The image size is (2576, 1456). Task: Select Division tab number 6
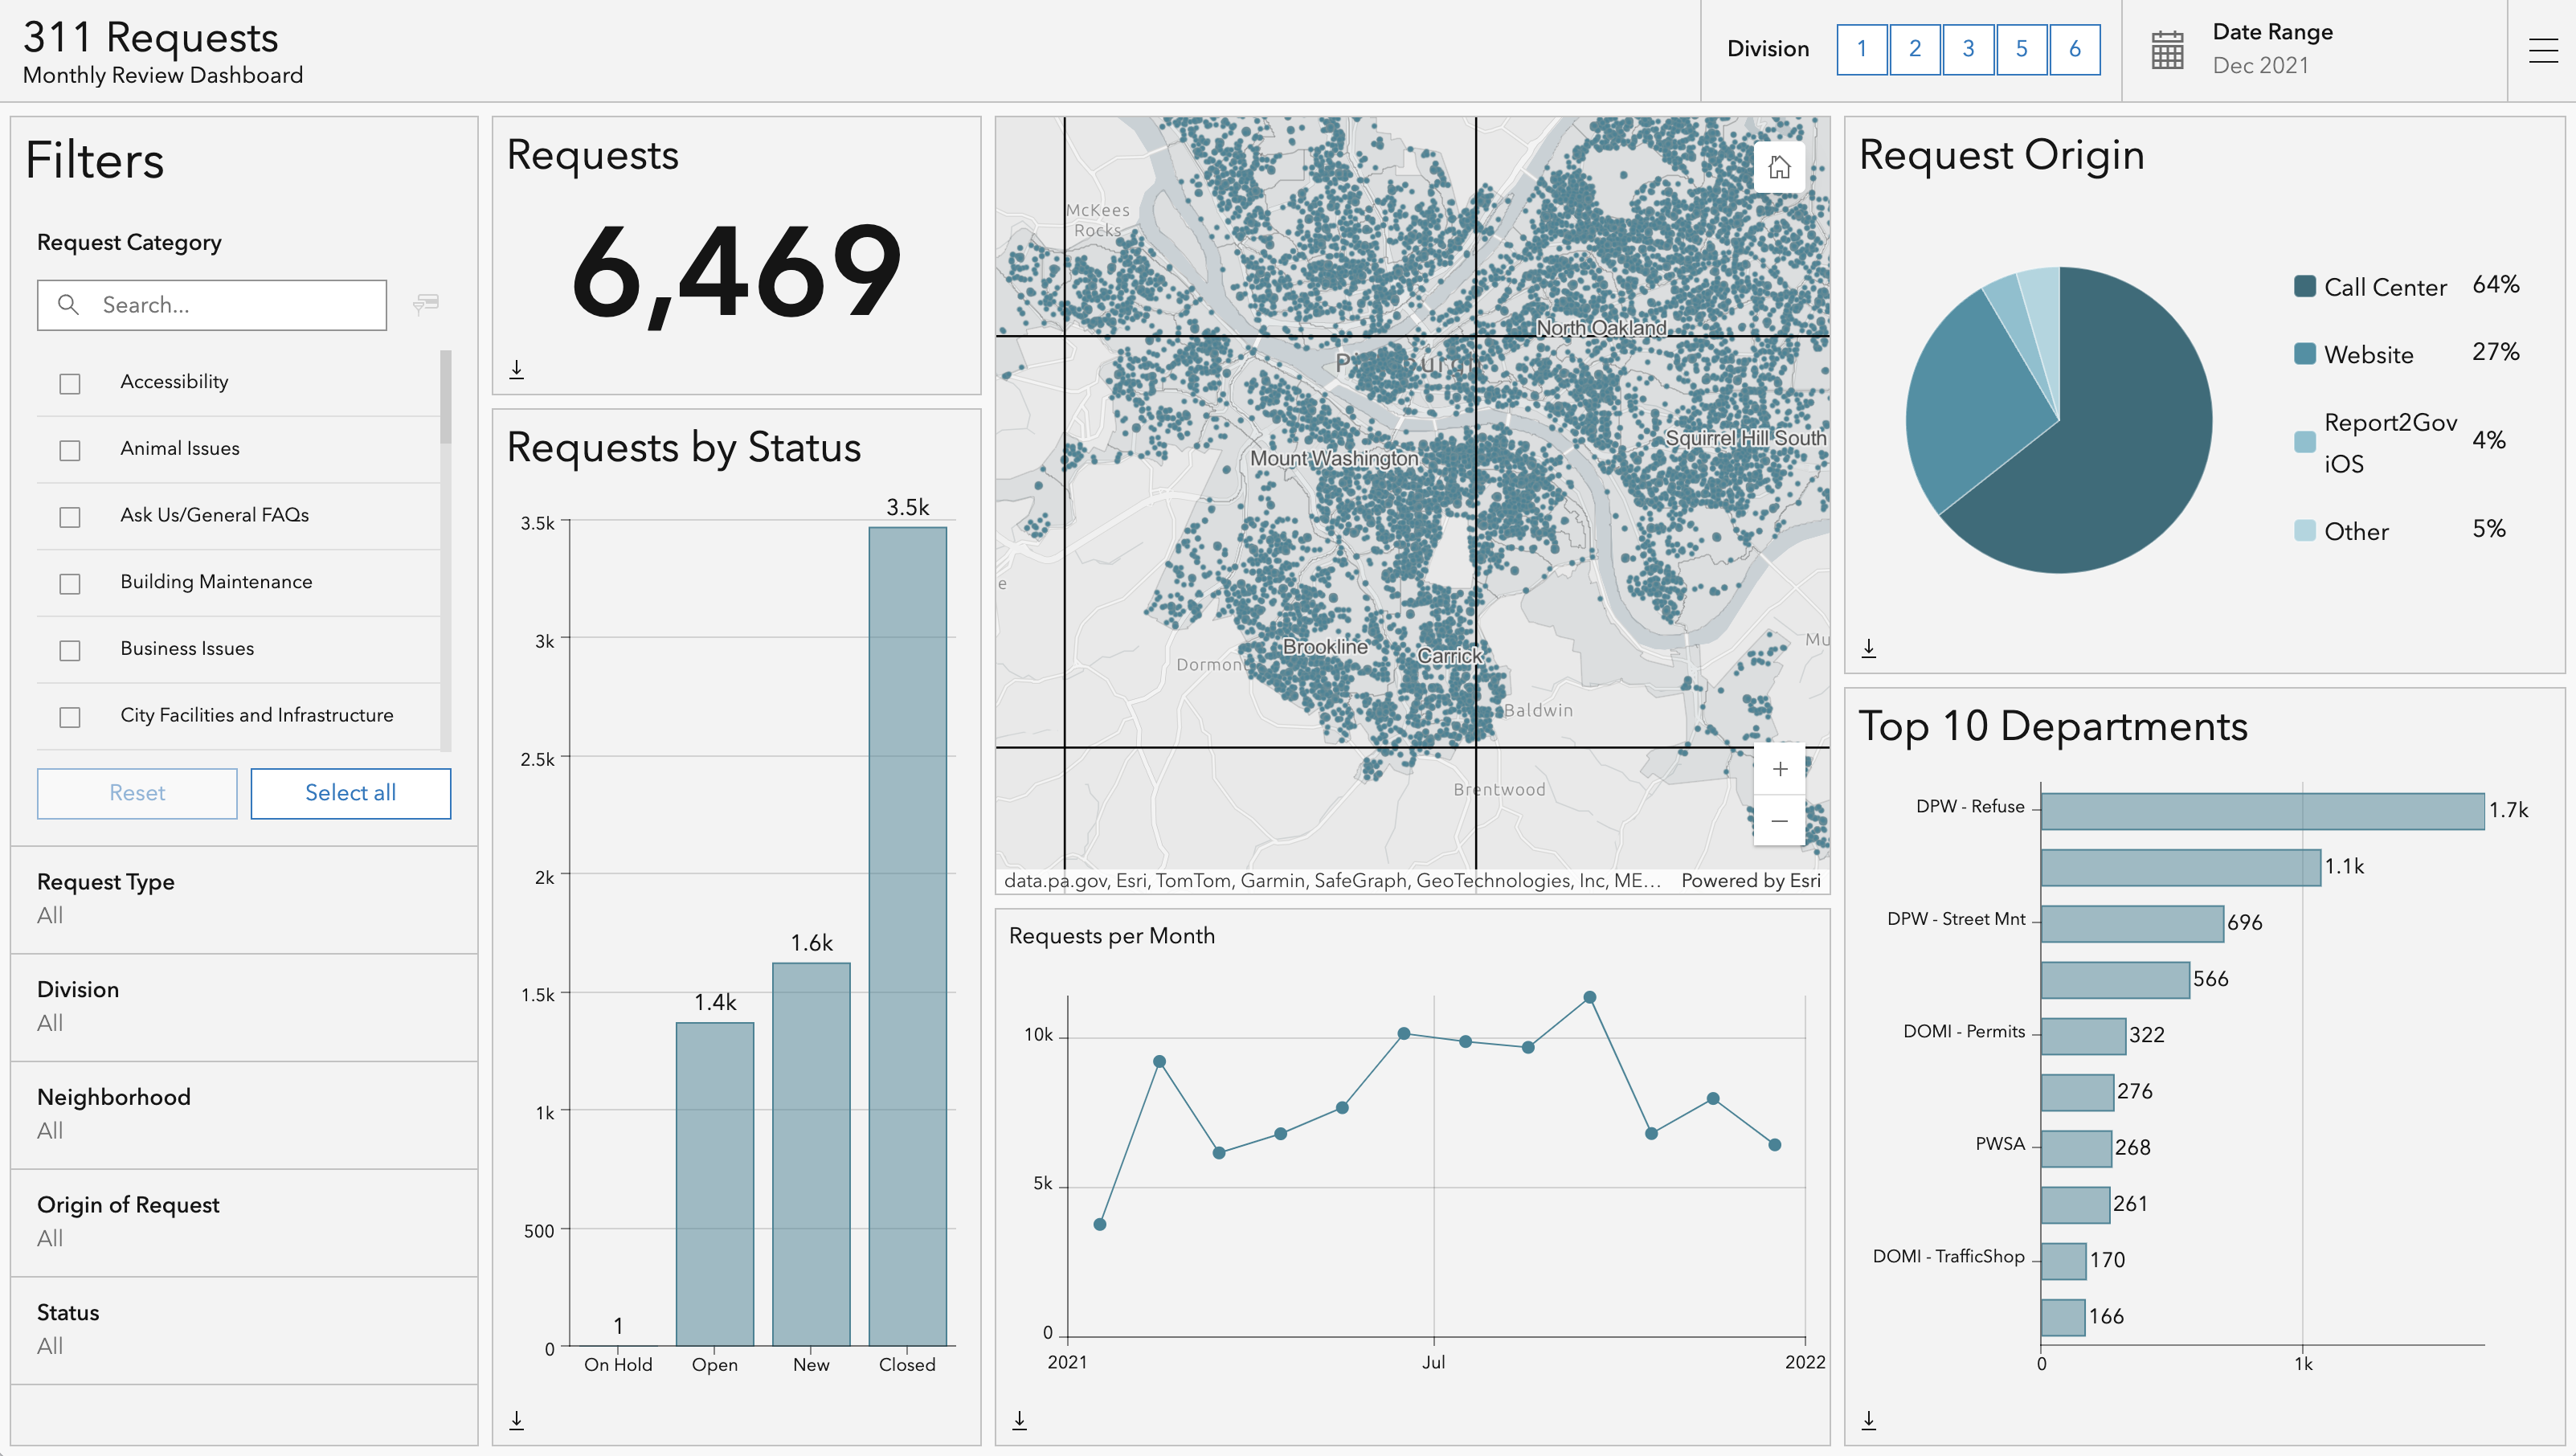(x=2068, y=47)
